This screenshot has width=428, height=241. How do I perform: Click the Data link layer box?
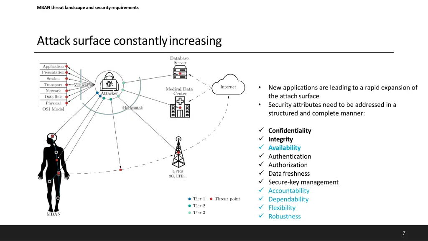(x=53, y=97)
